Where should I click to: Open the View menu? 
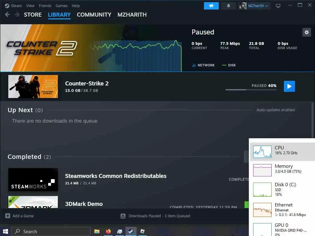click(x=30, y=6)
